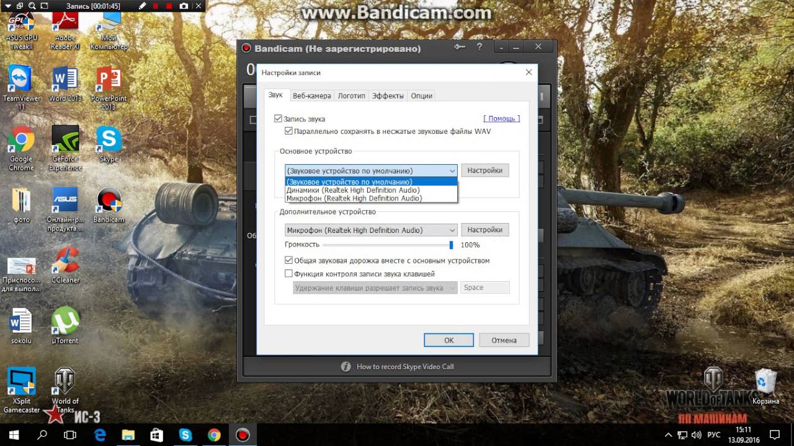Screen dimensions: 794x446
Task: Choose Микрофон (Realtek High Definition Audio) list option
Action: 371,198
